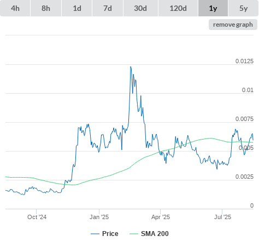Show the 5y price history
Screen dimensions: 259x248
click(244, 8)
